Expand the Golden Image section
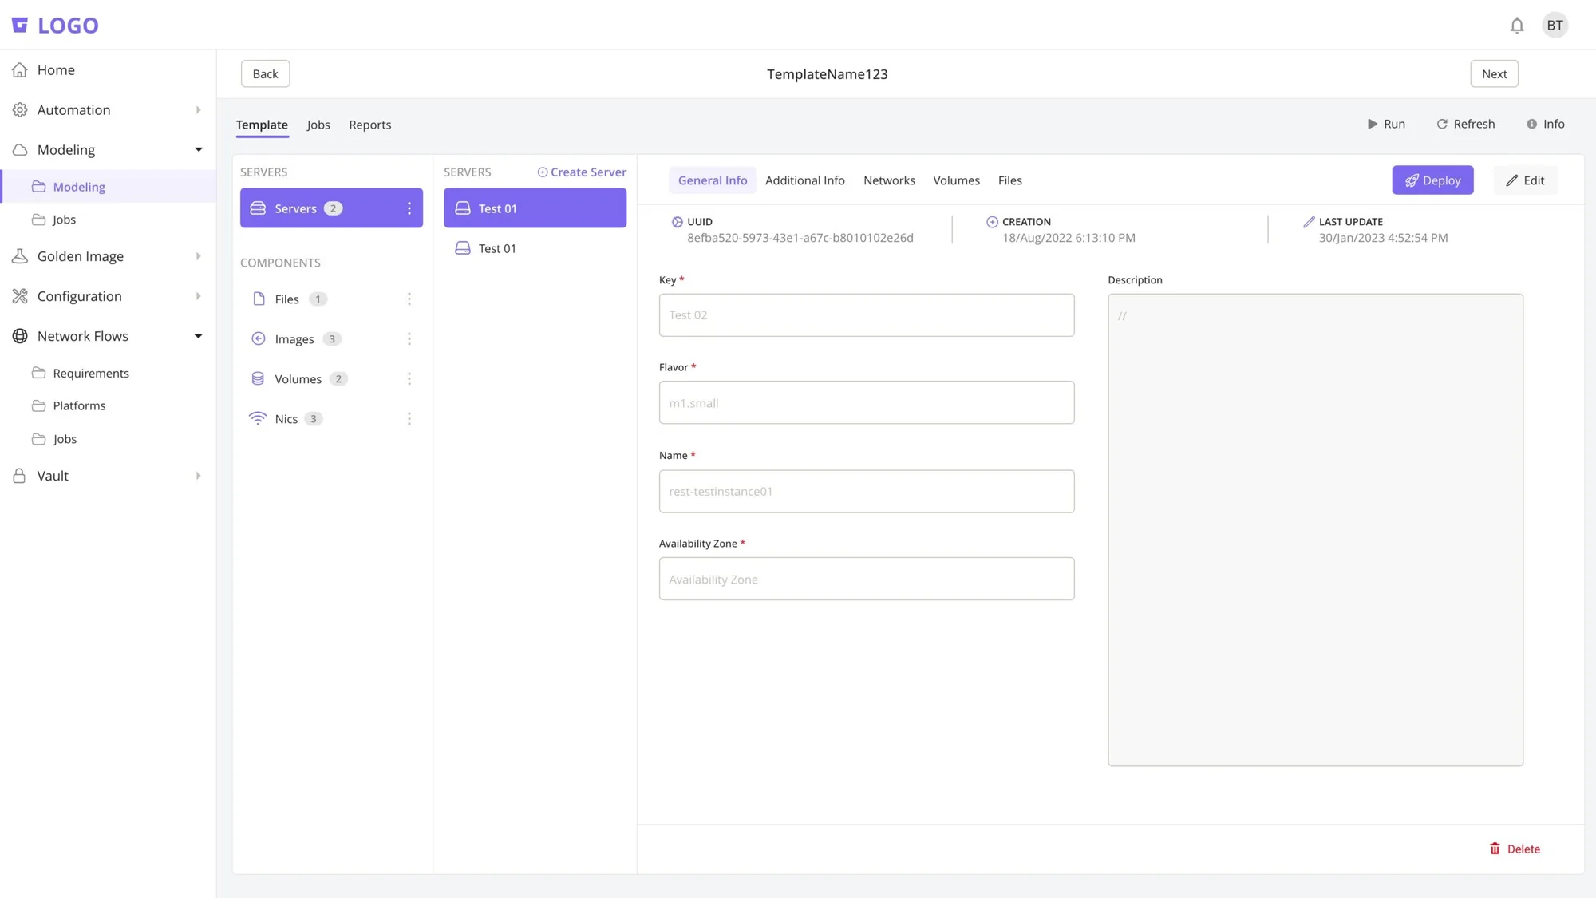Image resolution: width=1596 pixels, height=898 pixels. point(198,256)
